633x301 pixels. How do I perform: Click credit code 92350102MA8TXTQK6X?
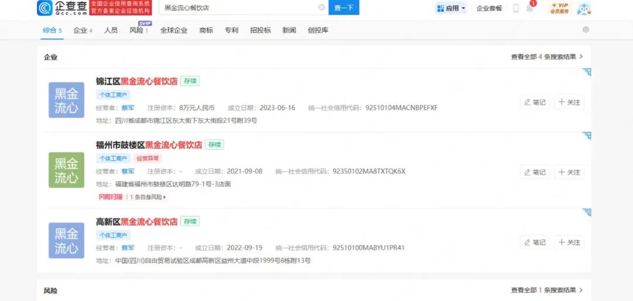click(369, 171)
